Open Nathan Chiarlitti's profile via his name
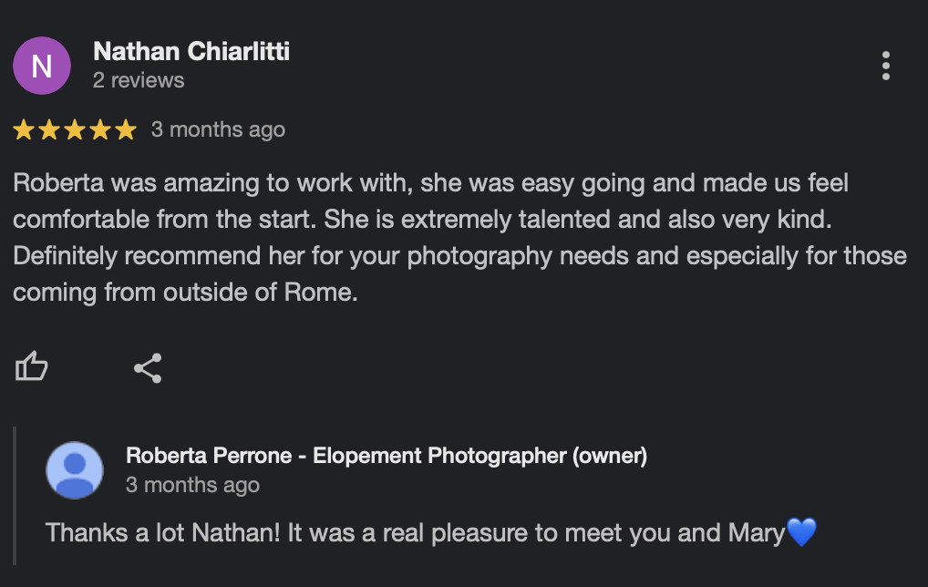 191,51
